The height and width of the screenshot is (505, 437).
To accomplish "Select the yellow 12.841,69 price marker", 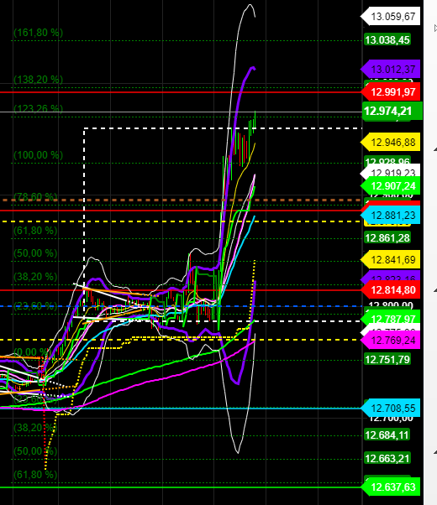I will pos(390,259).
